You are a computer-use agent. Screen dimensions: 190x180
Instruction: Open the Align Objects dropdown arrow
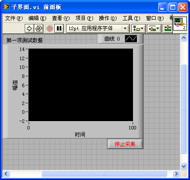pyautogui.click(x=142, y=28)
